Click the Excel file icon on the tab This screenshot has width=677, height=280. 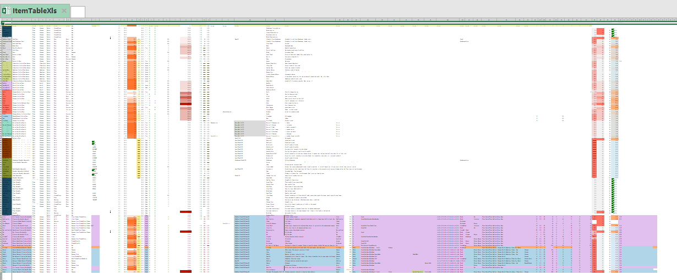click(x=7, y=11)
